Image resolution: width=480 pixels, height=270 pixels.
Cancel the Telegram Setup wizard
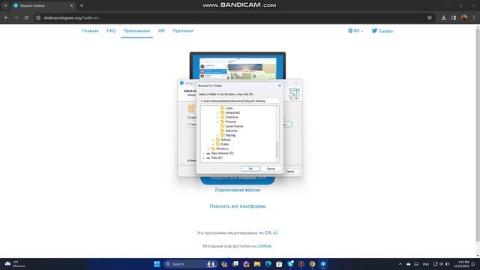[x=289, y=172]
